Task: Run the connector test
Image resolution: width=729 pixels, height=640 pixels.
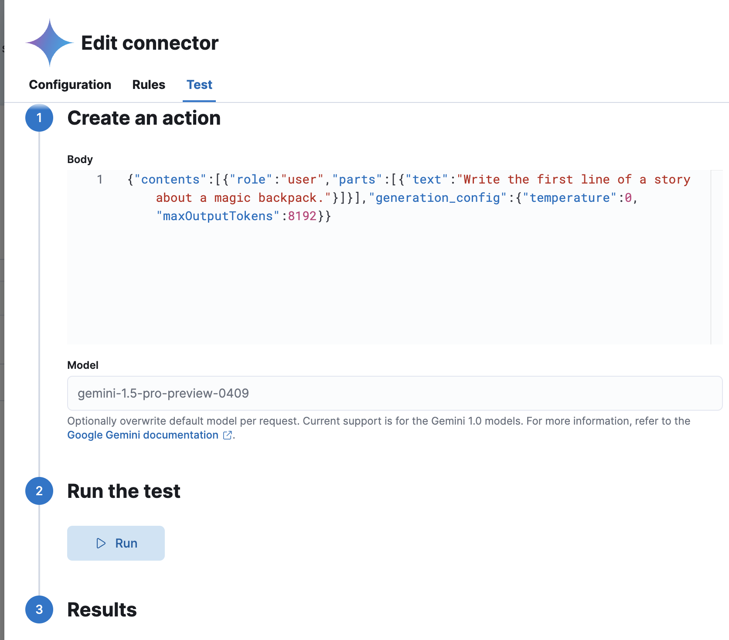Action: 116,543
